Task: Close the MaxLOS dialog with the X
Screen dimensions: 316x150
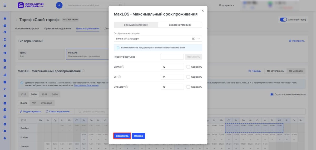Action: [203, 11]
